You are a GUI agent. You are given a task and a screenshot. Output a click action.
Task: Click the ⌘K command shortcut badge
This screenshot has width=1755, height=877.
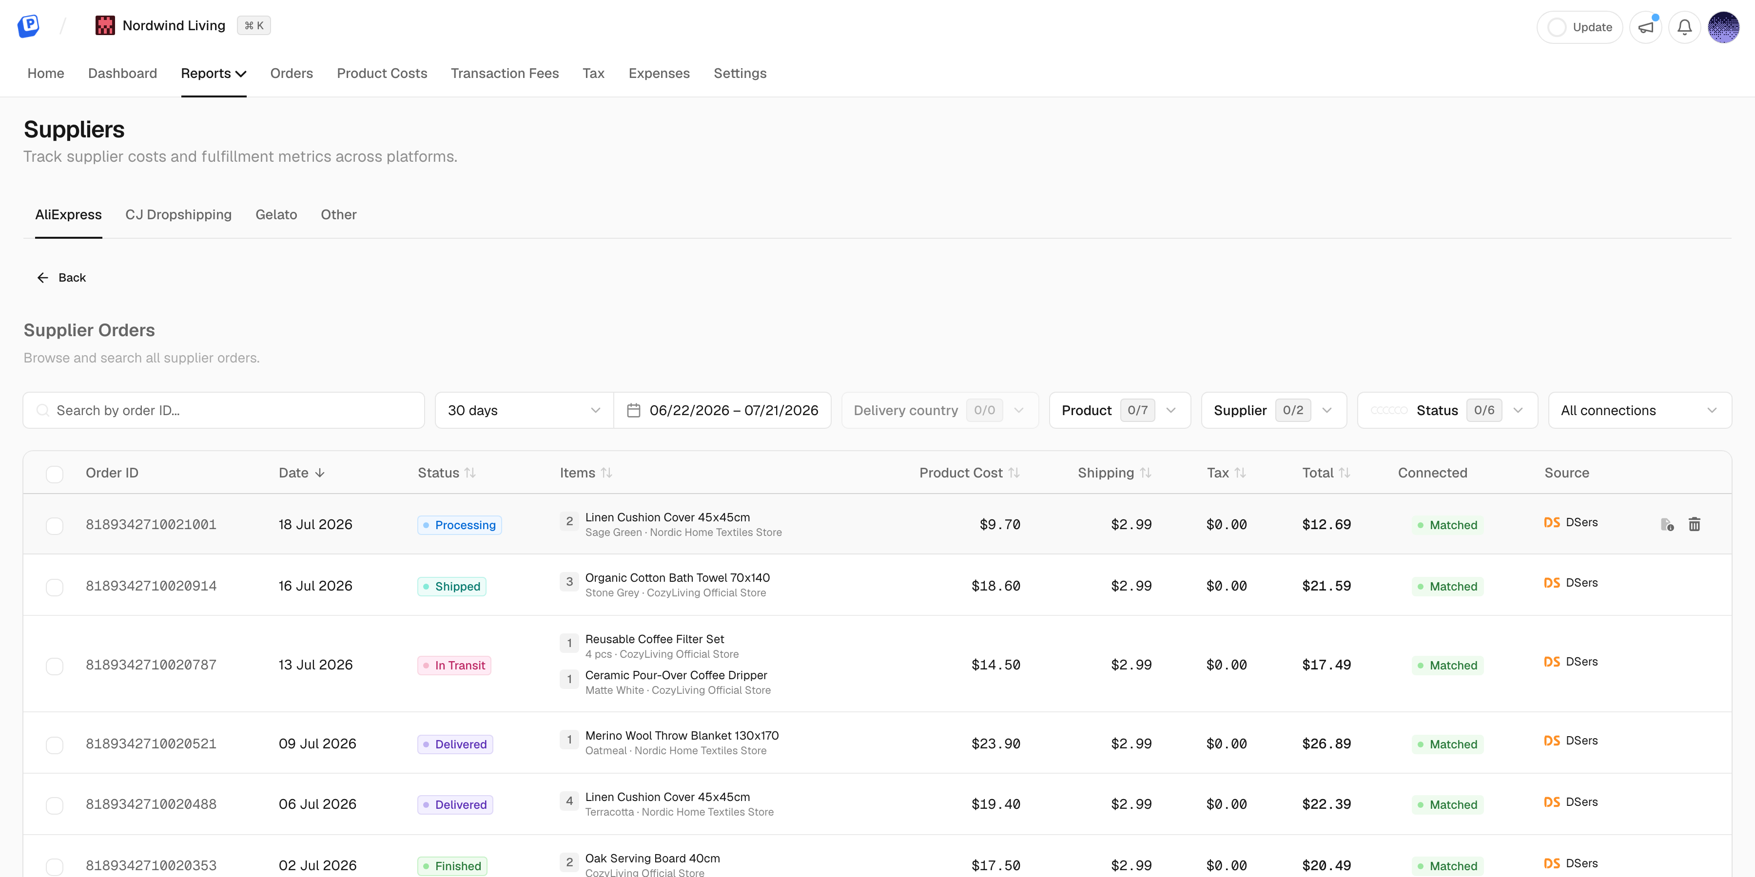click(x=253, y=26)
